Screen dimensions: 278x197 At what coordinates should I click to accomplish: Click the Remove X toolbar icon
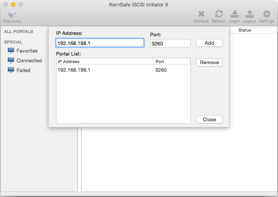[201, 14]
